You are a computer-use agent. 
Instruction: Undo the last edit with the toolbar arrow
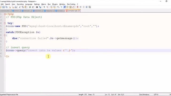[x=30, y=7]
